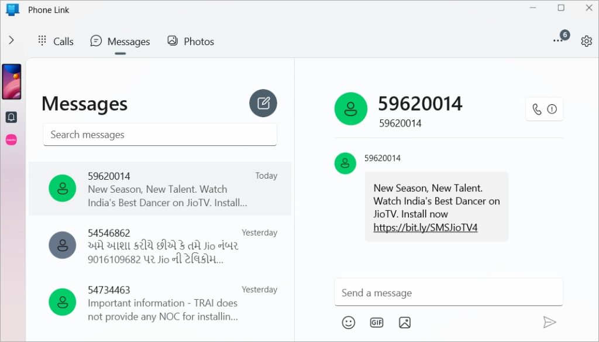Screen dimensions: 599x342
Task: Open the GIF picker
Action: 377,322
